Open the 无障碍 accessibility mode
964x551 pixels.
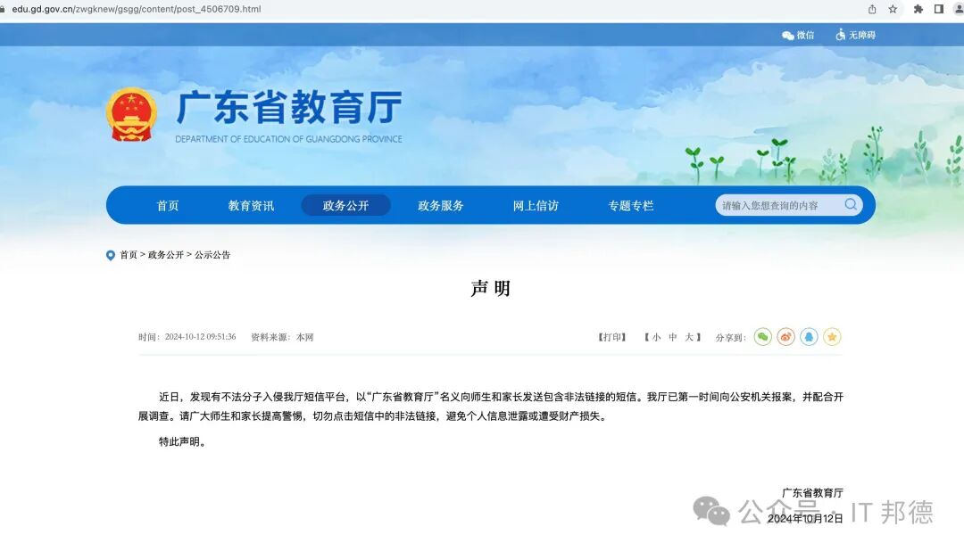pos(855,35)
